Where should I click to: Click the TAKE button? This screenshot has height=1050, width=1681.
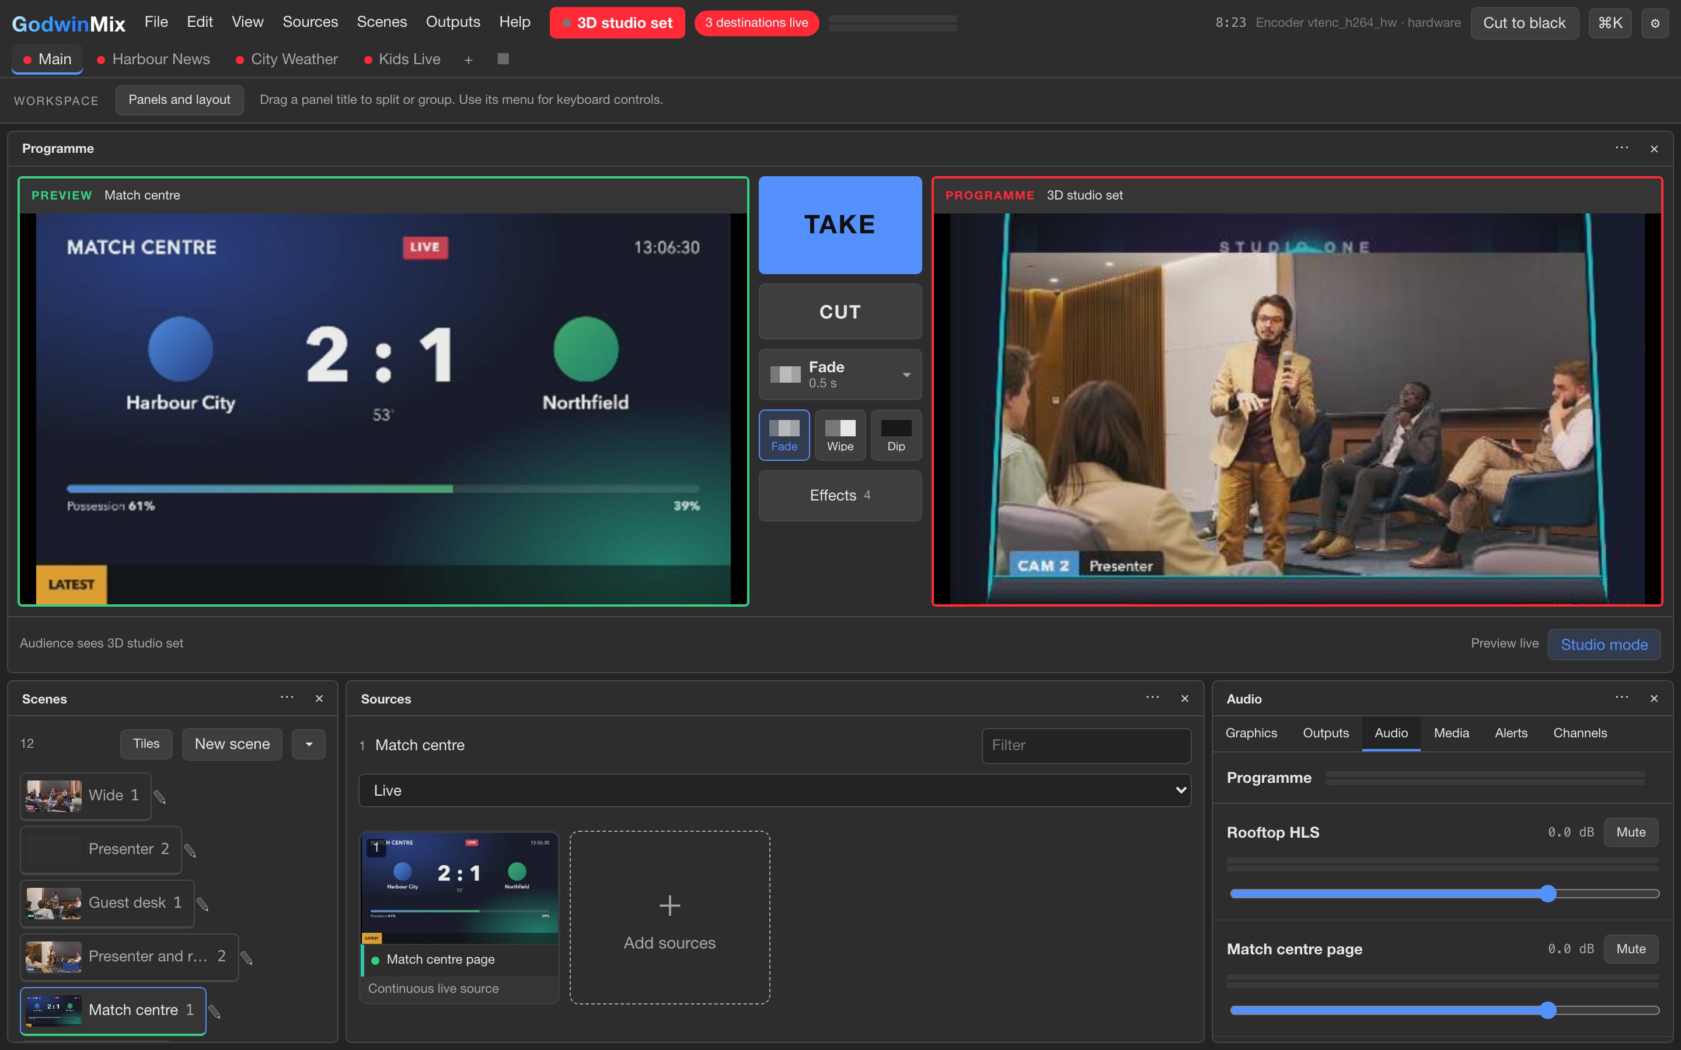click(840, 225)
